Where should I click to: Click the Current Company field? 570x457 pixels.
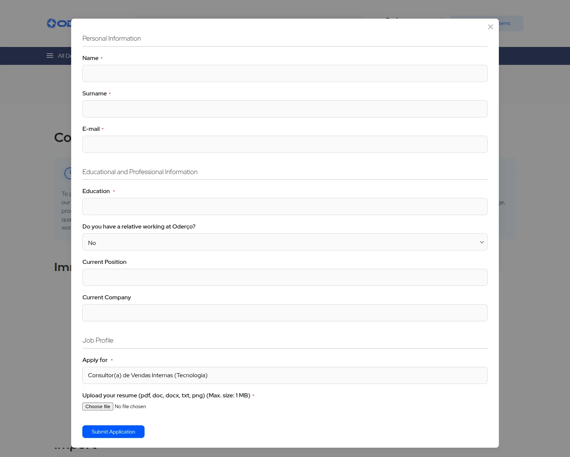[x=285, y=313]
